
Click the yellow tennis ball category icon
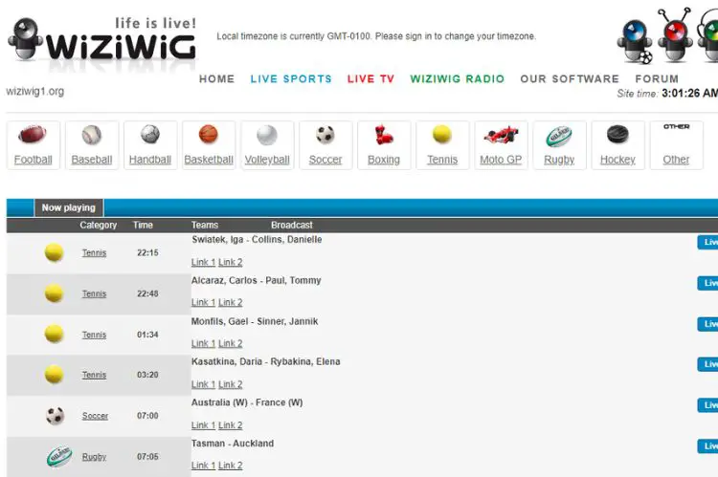click(442, 135)
